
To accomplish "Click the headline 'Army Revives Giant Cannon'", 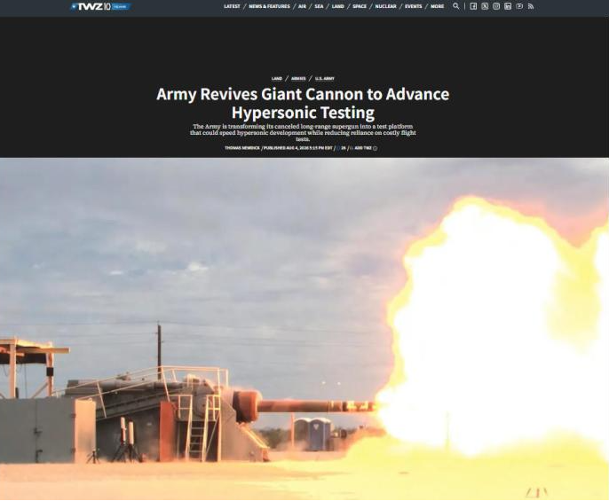I will point(303,103).
